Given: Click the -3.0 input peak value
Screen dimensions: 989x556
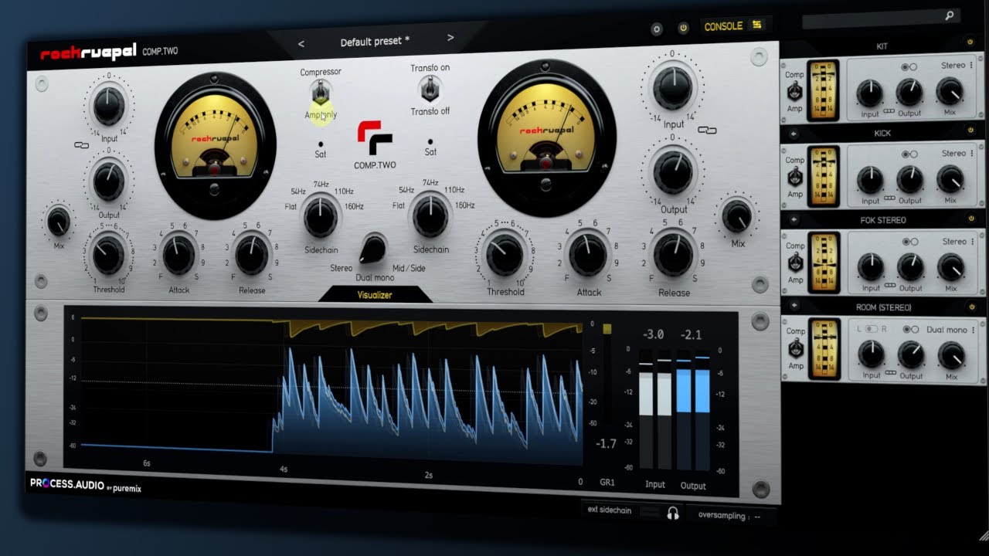Looking at the screenshot, I should pos(654,334).
